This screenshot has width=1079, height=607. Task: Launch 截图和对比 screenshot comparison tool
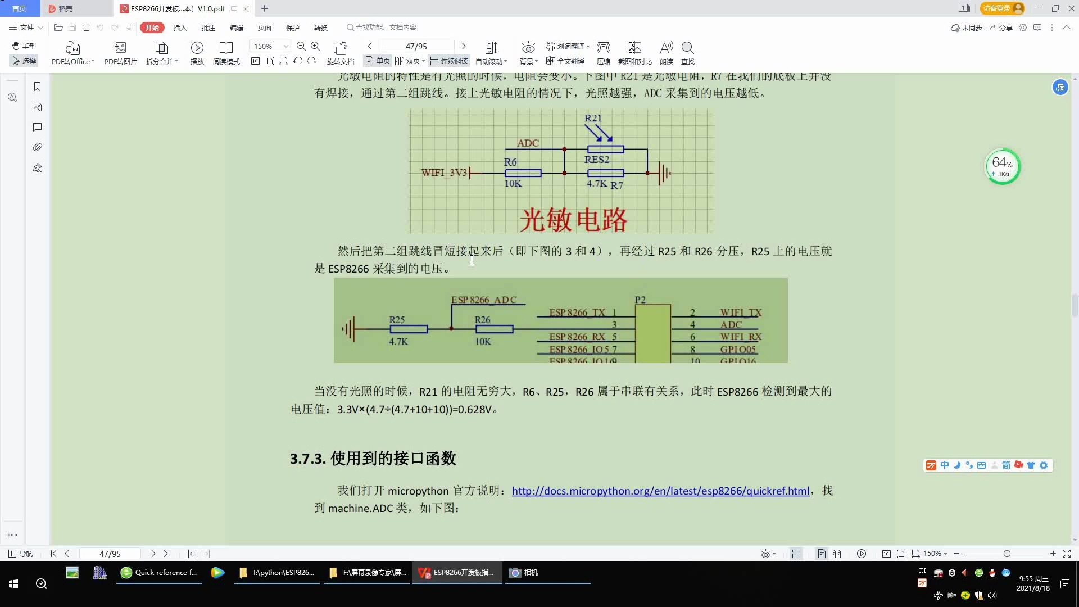pyautogui.click(x=634, y=52)
